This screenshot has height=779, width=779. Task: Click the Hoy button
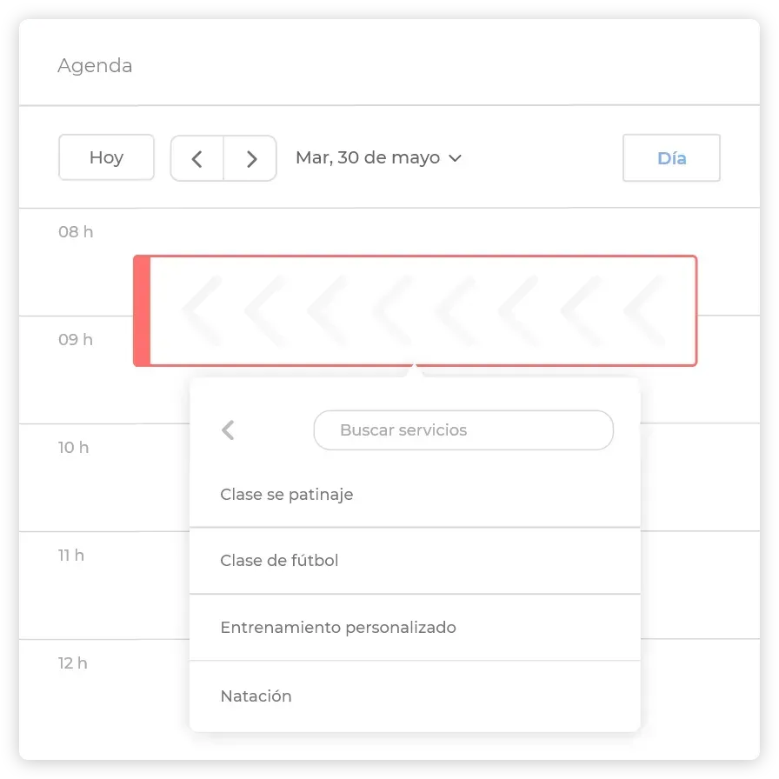(x=106, y=157)
